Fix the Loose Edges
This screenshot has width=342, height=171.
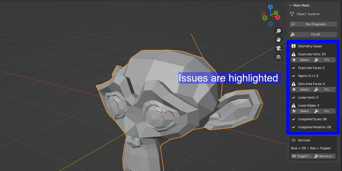coord(324,111)
